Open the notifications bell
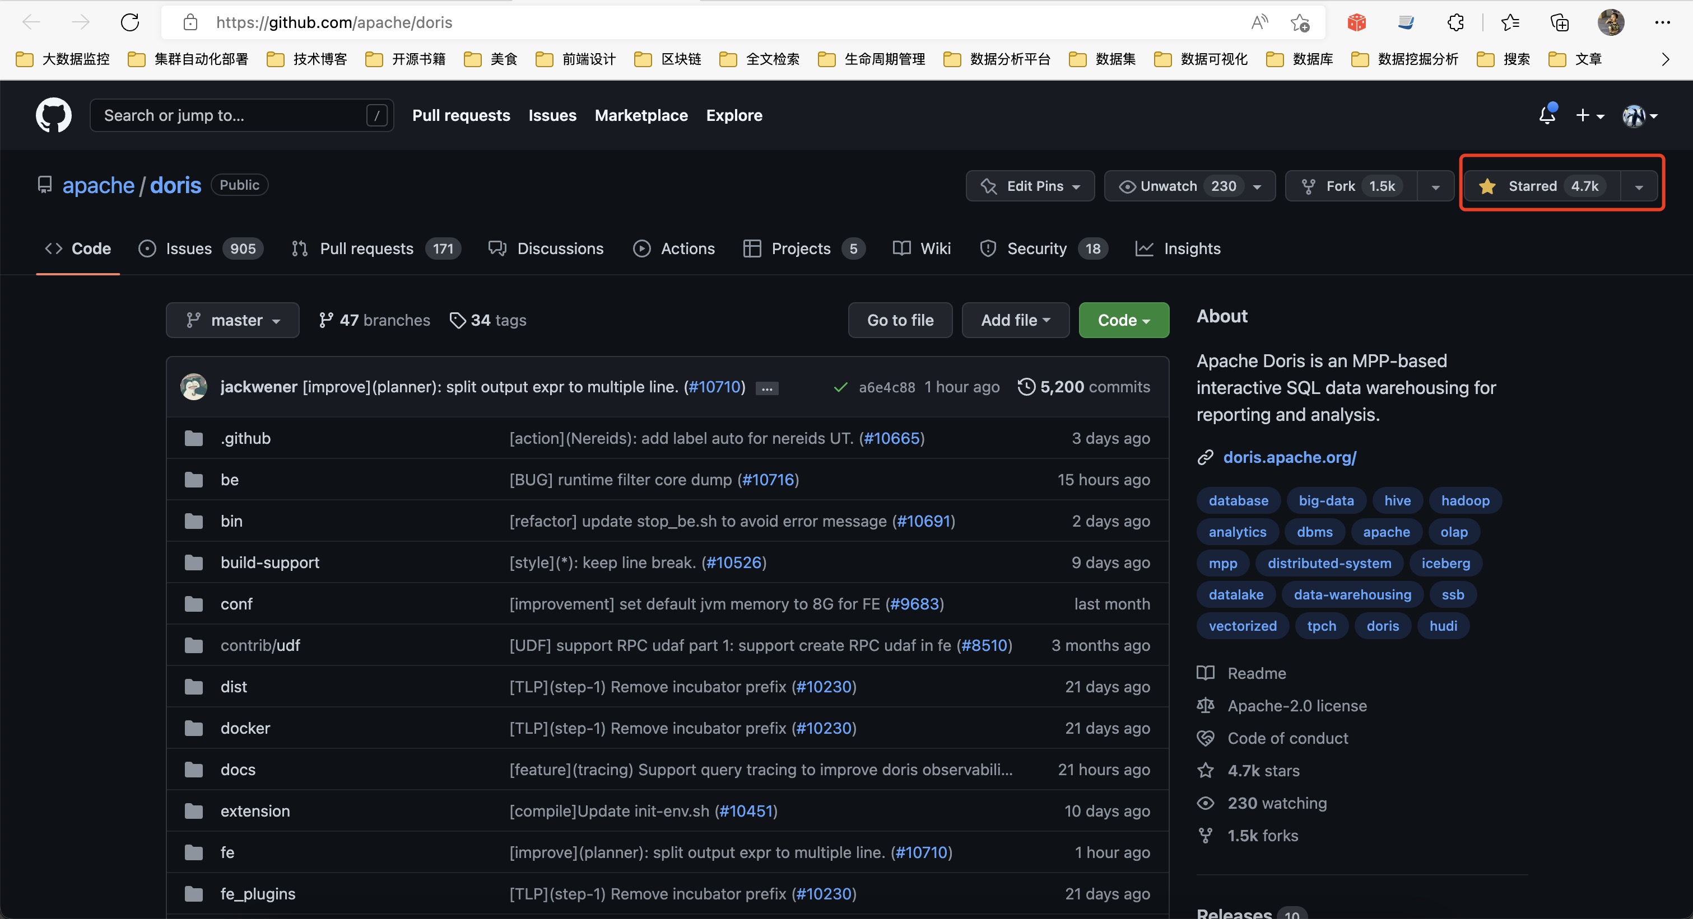The image size is (1693, 919). coord(1546,115)
